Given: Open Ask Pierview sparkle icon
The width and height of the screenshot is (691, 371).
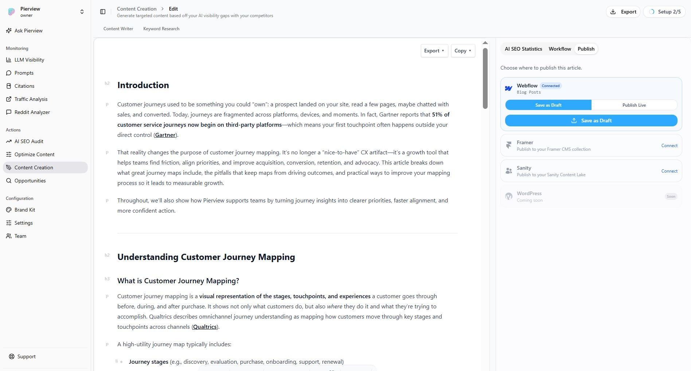Looking at the screenshot, I should [9, 31].
